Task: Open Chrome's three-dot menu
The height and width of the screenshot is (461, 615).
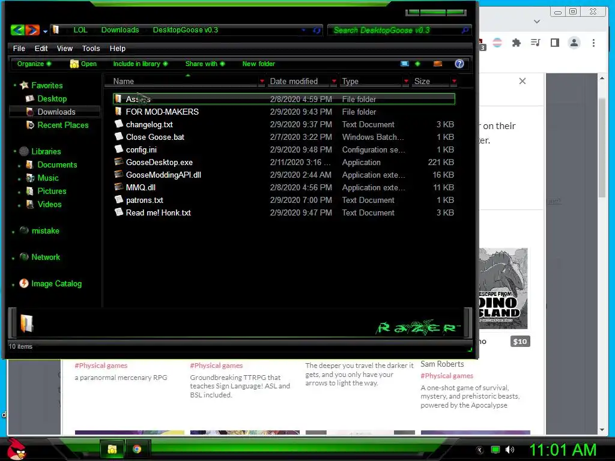Action: [593, 43]
